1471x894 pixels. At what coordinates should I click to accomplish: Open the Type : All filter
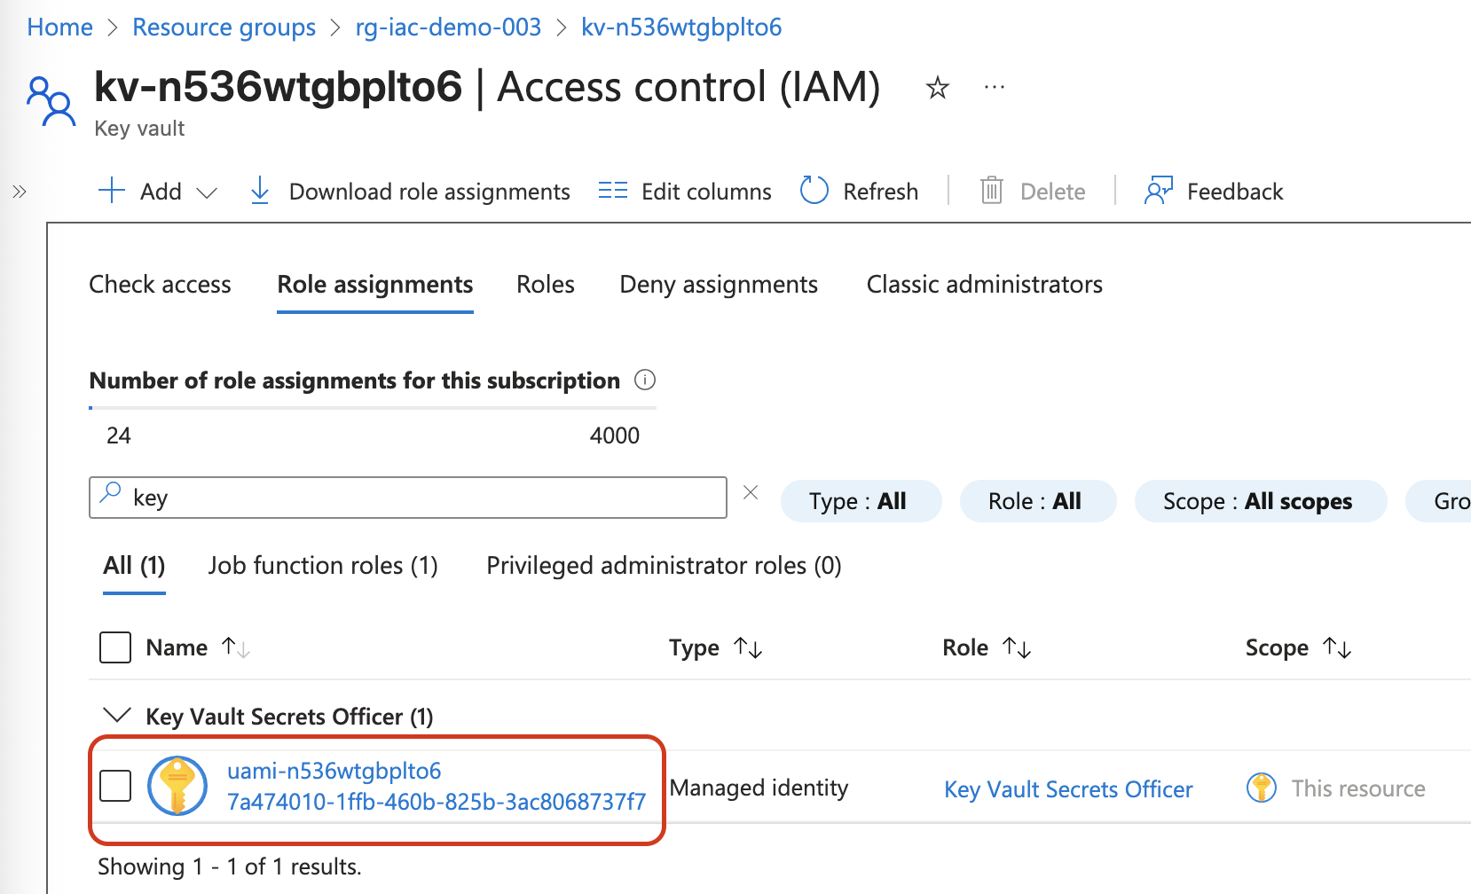859,501
